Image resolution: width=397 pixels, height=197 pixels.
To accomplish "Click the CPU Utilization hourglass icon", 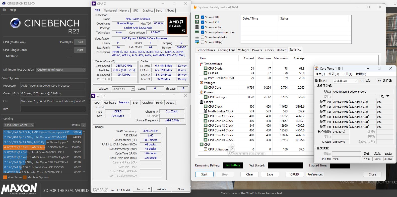I will pos(206,149).
